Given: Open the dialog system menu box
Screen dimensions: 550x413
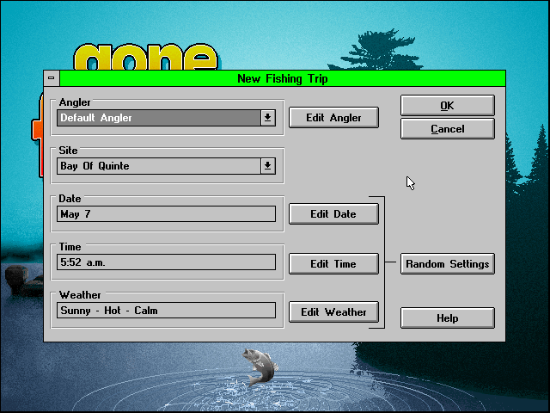Looking at the screenshot, I should click(x=52, y=78).
